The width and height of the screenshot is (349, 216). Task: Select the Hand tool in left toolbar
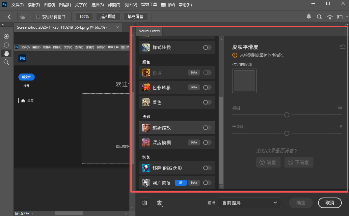click(x=6, y=53)
